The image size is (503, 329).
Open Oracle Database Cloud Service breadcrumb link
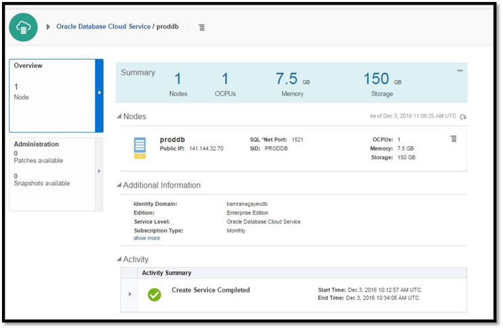click(103, 27)
